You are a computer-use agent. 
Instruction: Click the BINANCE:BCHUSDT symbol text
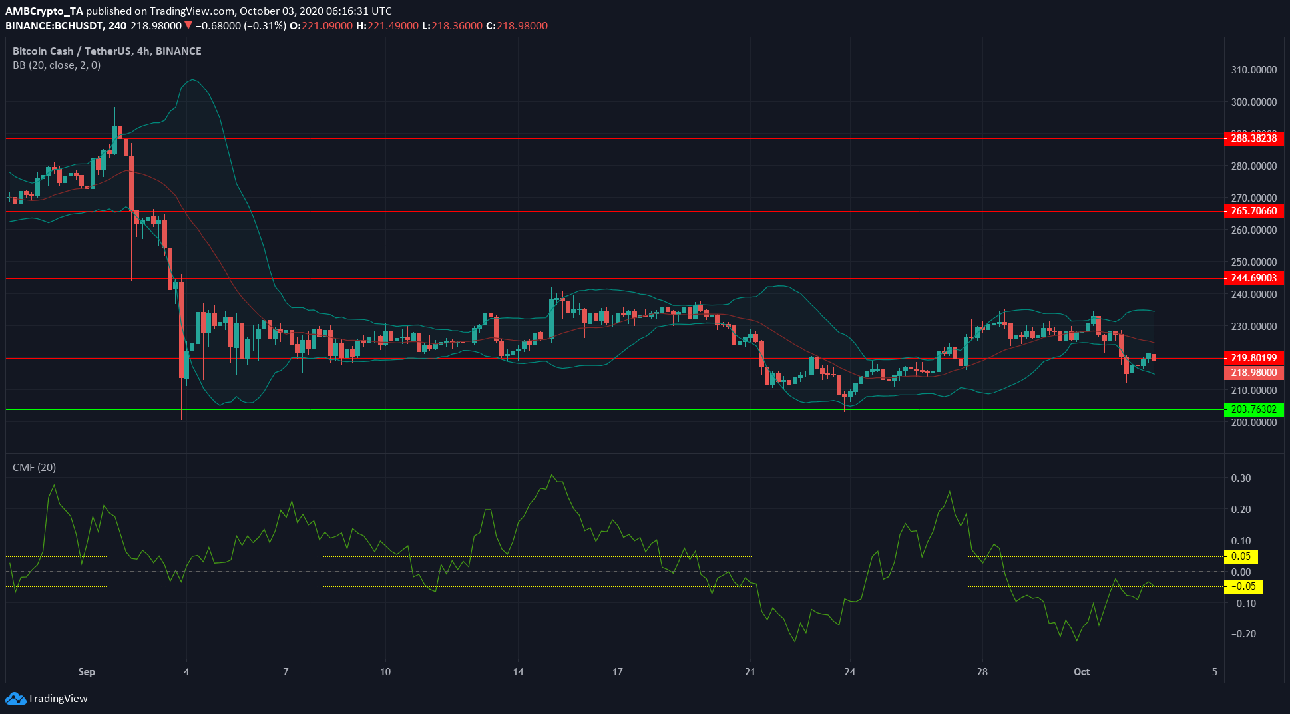click(54, 26)
